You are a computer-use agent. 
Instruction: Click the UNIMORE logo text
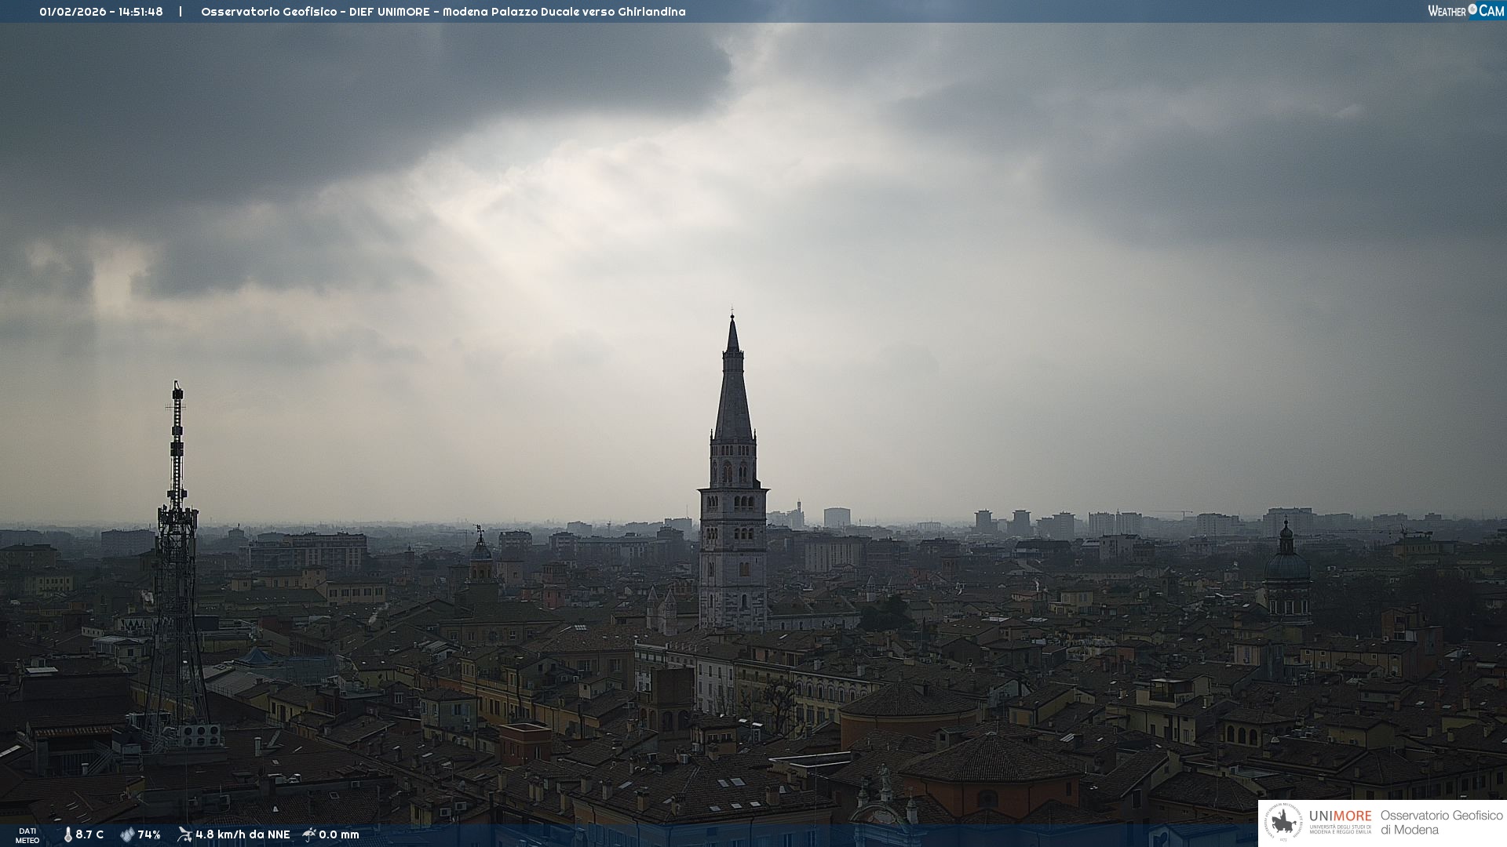pos(1340,816)
